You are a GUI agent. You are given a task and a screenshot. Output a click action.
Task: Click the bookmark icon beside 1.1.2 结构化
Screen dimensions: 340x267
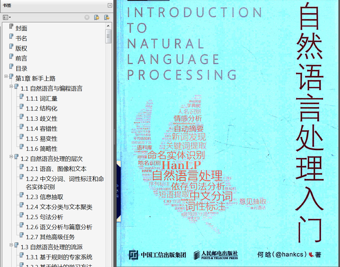(22, 106)
